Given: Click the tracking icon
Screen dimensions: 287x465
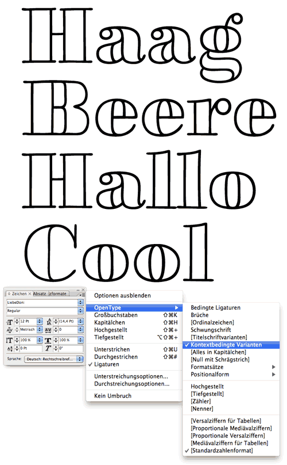Looking at the screenshot, I should pyautogui.click(x=48, y=330).
